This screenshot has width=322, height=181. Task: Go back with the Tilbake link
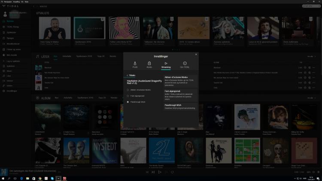coord(131,75)
